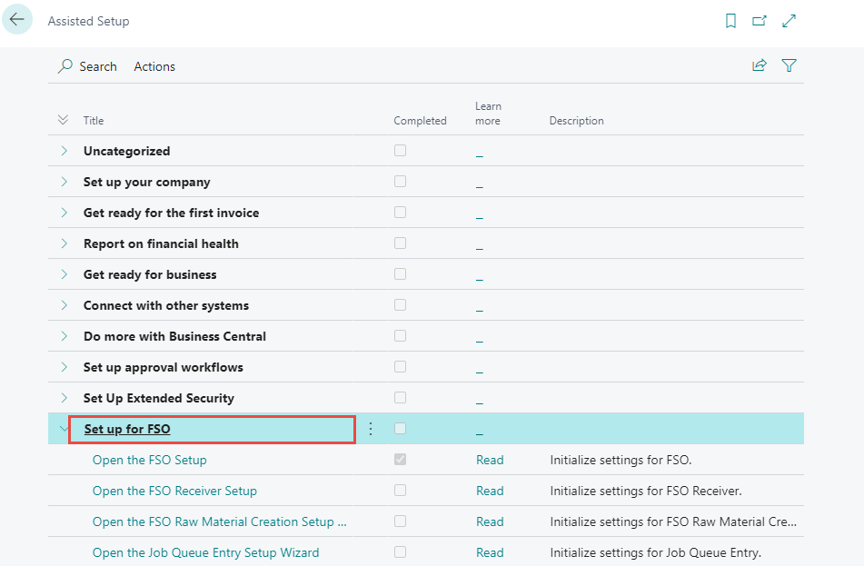Screen dimensions: 864x566
Task: Open the Actions menu
Action: [154, 66]
